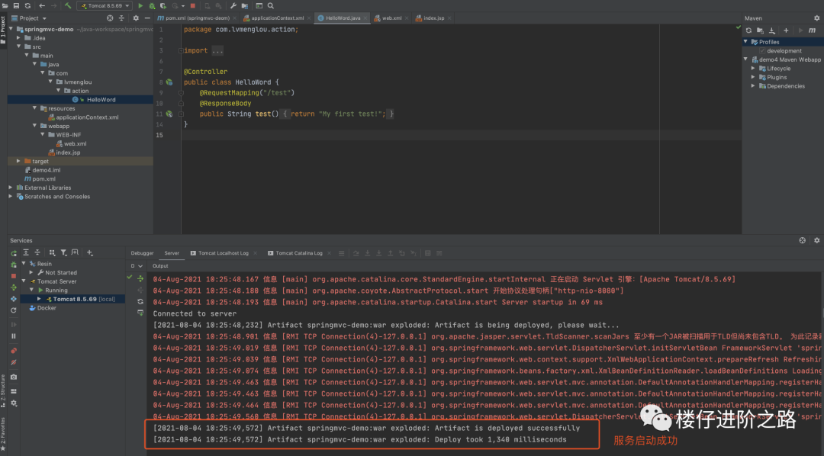
Task: Open settings via the wrench icon
Action: click(x=233, y=6)
